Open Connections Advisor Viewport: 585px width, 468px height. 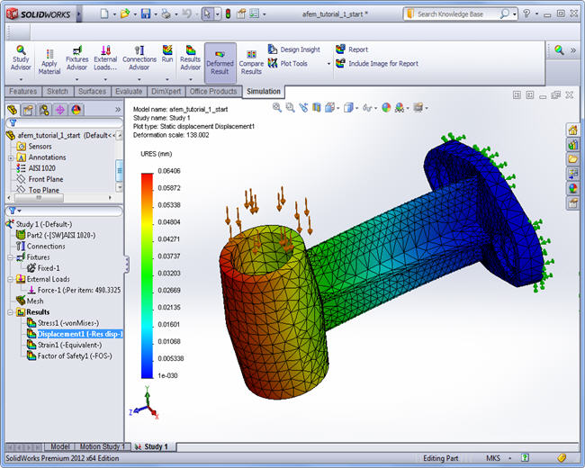(x=139, y=58)
